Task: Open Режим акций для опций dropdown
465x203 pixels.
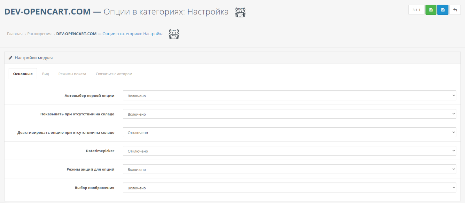Action: point(289,169)
